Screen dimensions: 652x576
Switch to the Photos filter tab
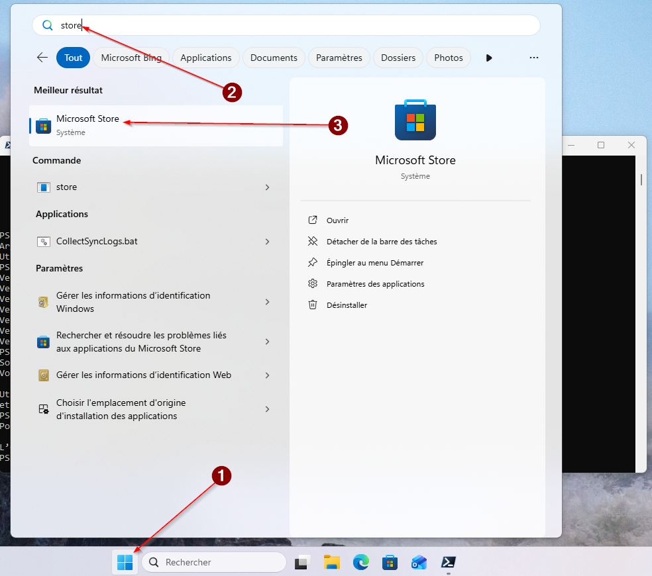click(x=448, y=58)
